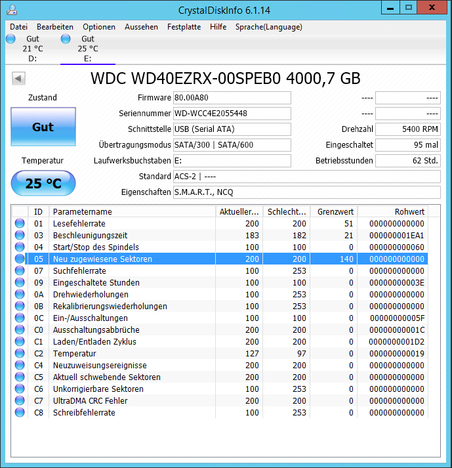
Task: Click status orb of UltraDMA CRC Fehler row
Action: 20,400
